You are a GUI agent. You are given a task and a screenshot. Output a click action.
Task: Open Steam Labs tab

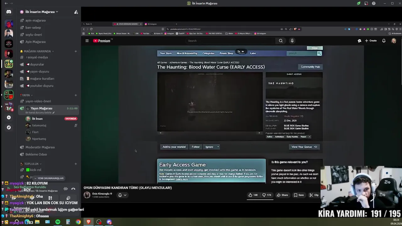[253, 53]
